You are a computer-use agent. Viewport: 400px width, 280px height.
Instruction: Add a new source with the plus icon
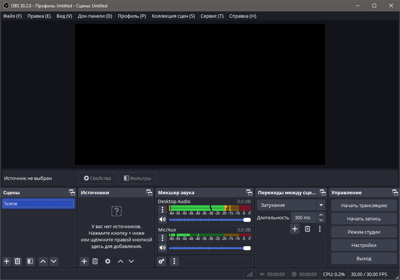tap(84, 261)
